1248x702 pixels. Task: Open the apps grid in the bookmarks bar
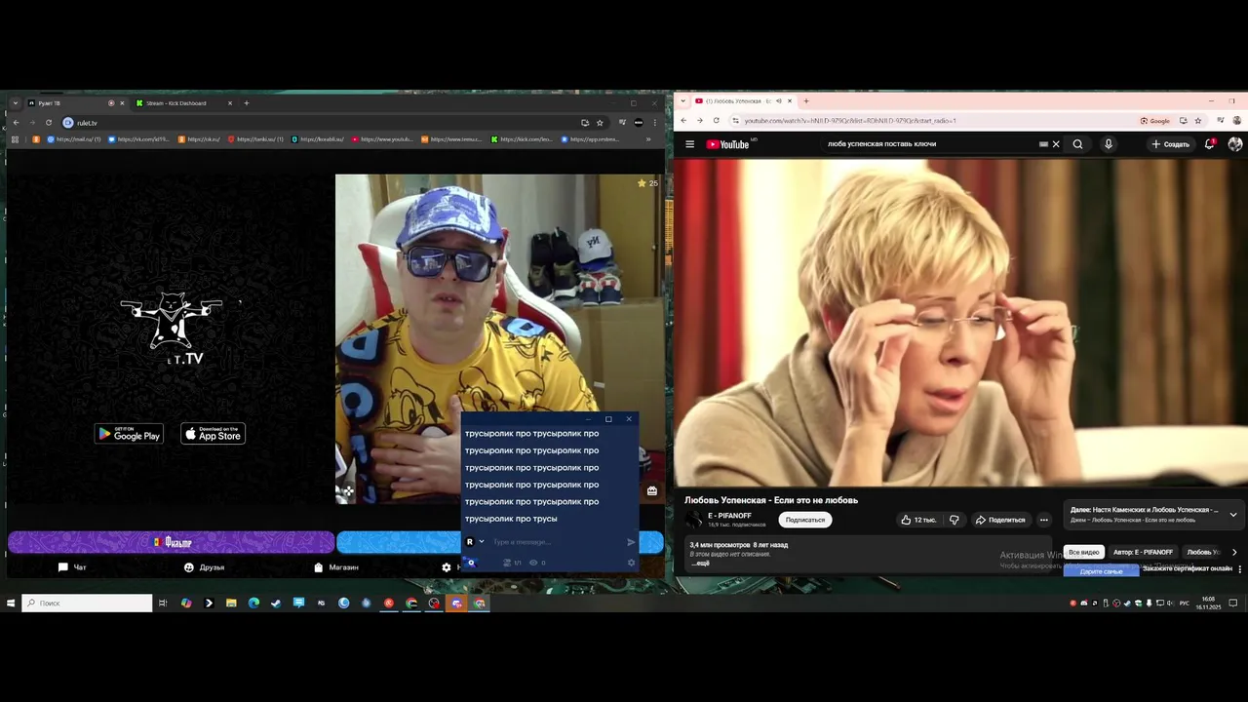click(x=15, y=139)
